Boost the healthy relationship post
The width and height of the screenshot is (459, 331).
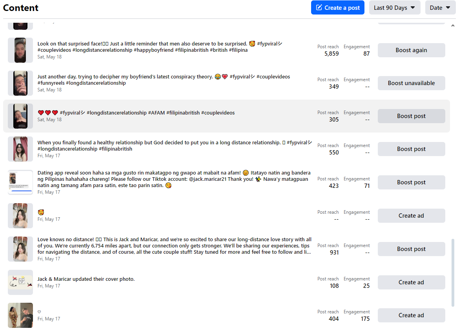[x=411, y=149]
